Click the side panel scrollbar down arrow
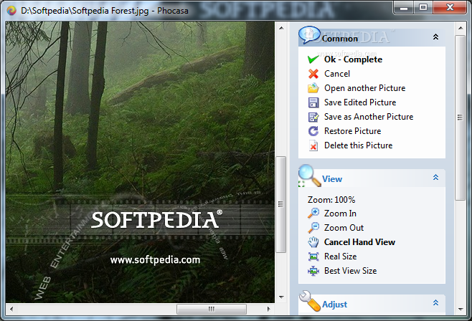 [x=461, y=310]
